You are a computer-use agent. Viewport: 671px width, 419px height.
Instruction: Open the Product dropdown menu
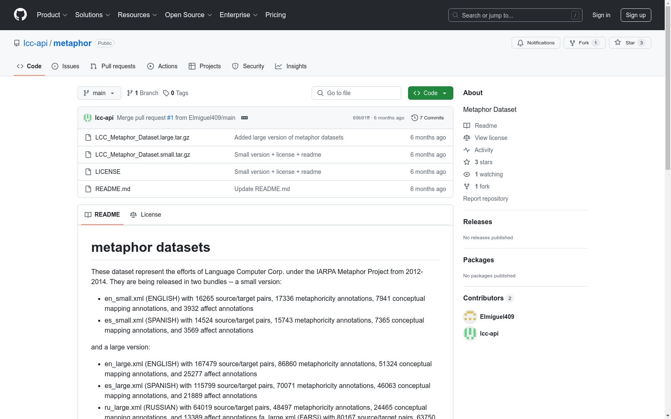(52, 15)
